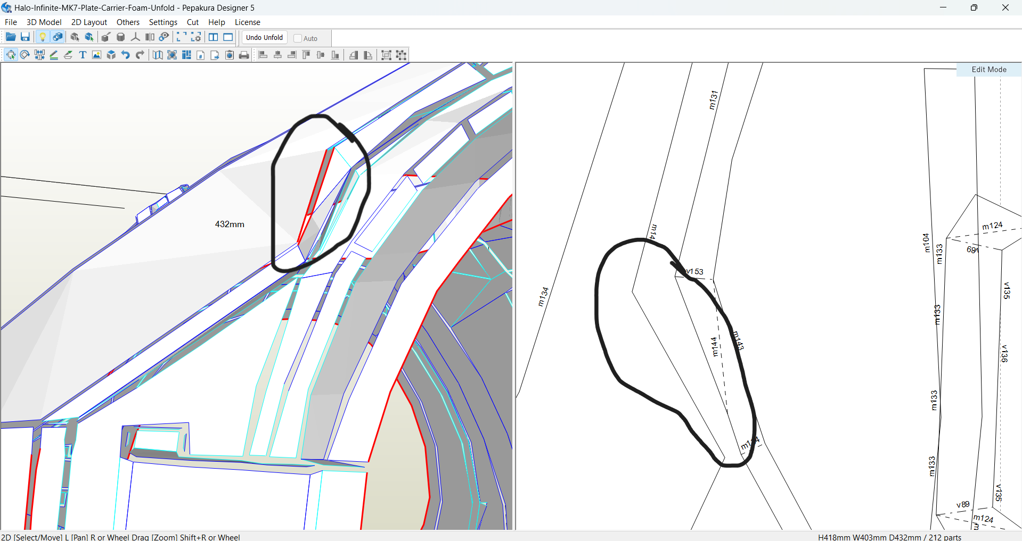Click the m131 edge label
This screenshot has width=1022, height=541.
click(x=713, y=100)
